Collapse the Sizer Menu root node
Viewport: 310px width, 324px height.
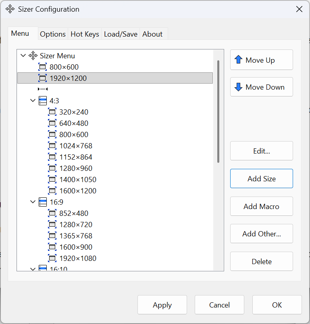coord(23,55)
